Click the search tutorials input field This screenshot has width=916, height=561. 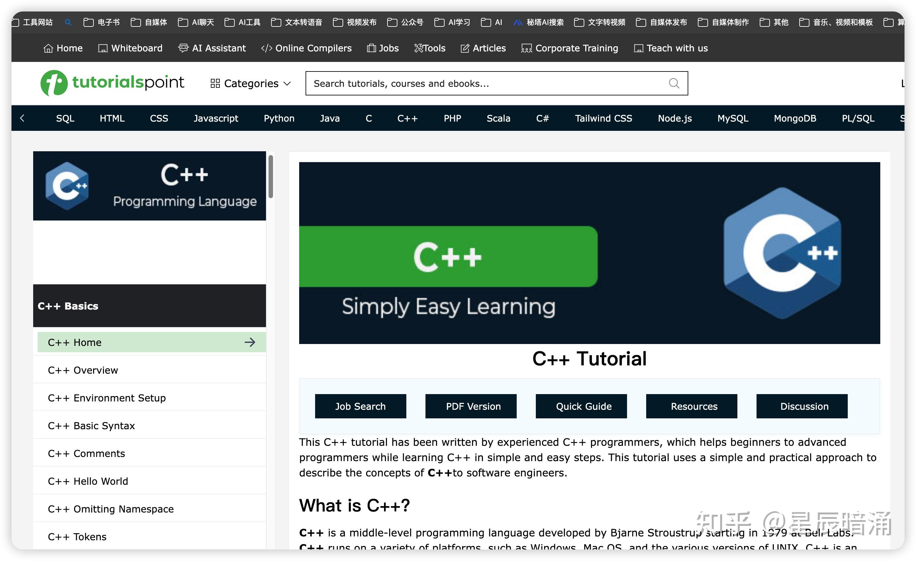pyautogui.click(x=446, y=83)
